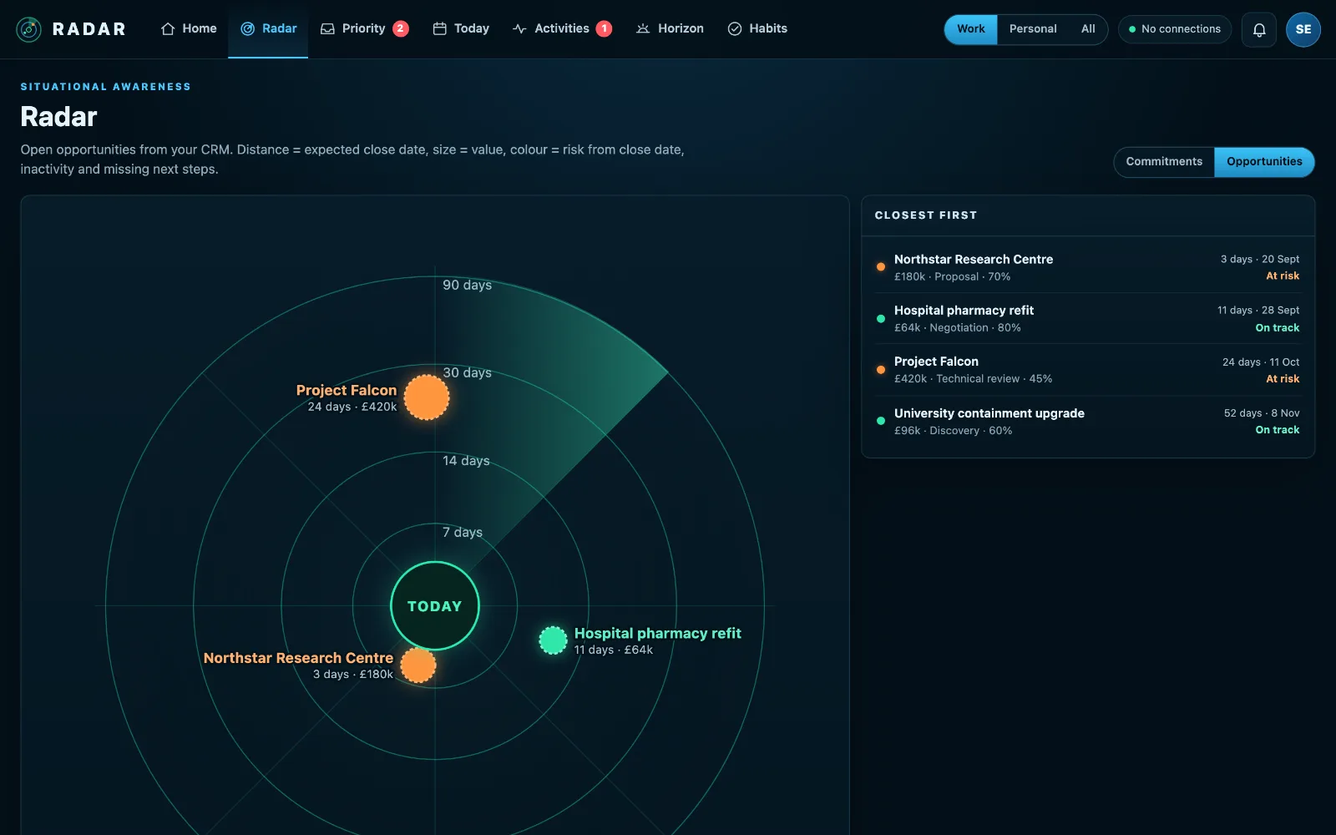Screen dimensions: 1336x835
Task: Click the 14 days ring label
Action: [466, 461]
